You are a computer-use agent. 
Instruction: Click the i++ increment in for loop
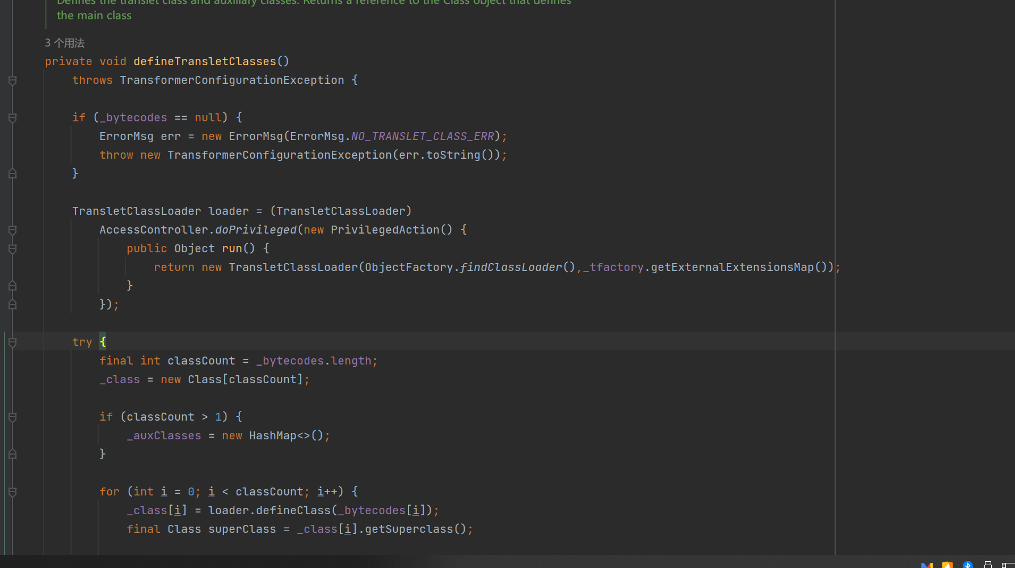(327, 491)
